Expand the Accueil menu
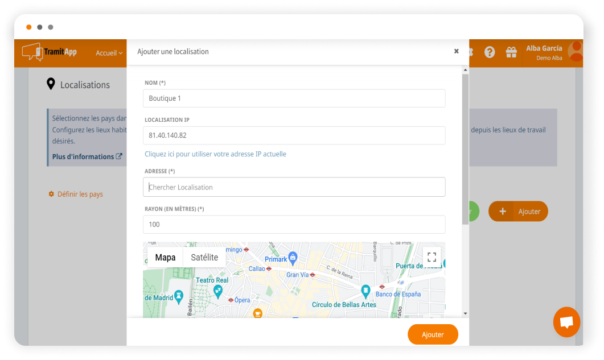The image size is (604, 360). [x=109, y=53]
